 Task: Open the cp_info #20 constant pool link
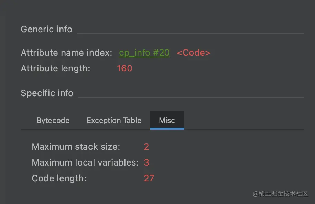pos(144,53)
